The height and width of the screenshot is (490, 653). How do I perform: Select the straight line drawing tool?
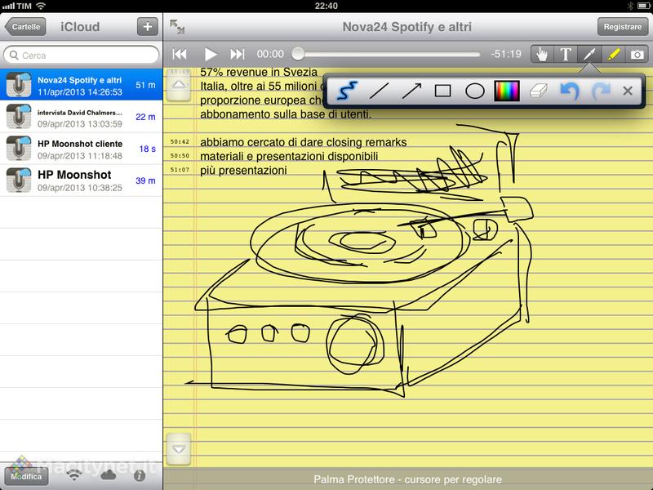point(379,91)
